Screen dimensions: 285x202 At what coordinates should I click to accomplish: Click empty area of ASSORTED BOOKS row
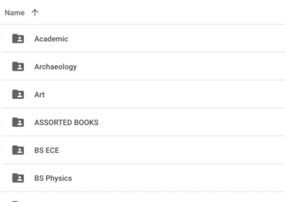[x=191, y=122]
